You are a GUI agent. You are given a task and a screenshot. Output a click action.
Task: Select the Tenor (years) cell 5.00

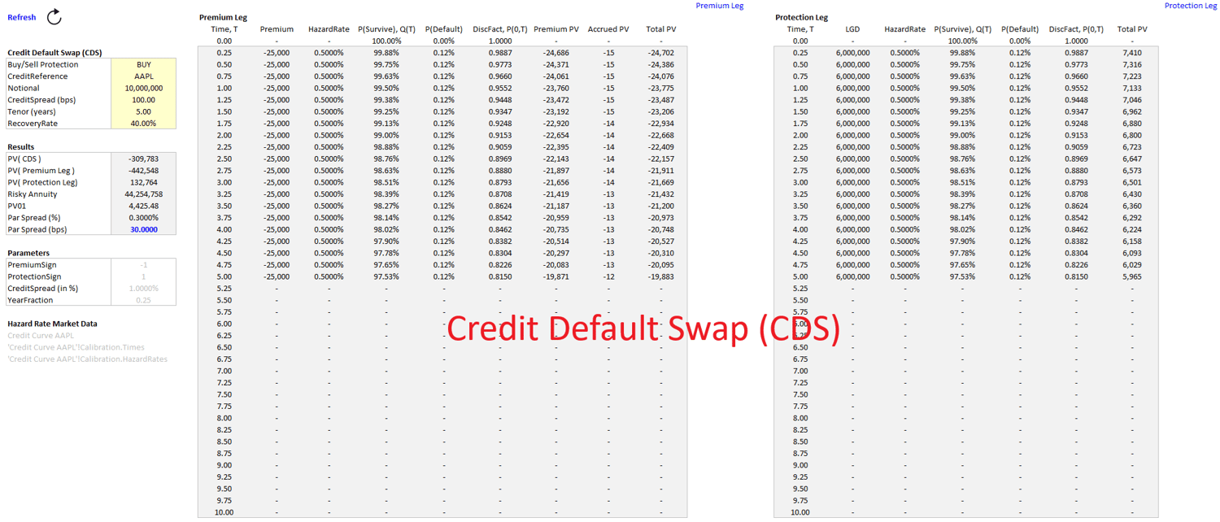pyautogui.click(x=144, y=112)
